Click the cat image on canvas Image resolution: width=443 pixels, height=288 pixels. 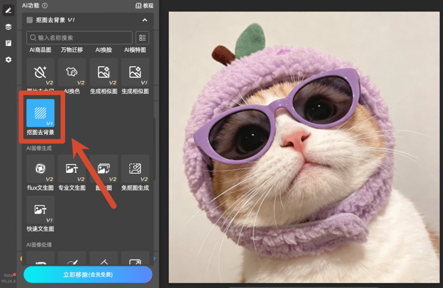pyautogui.click(x=304, y=147)
